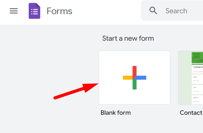Click the purple Google Forms logo

35,11
